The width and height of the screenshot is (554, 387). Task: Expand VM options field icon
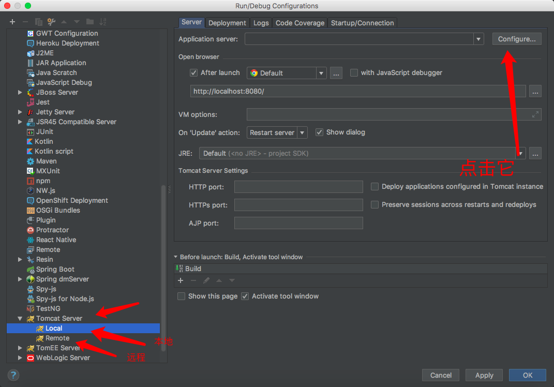[535, 114]
